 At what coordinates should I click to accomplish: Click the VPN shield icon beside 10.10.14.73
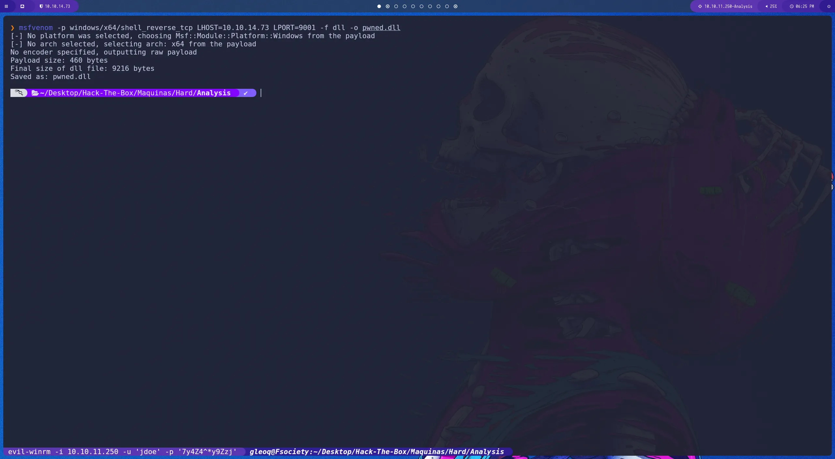click(41, 6)
